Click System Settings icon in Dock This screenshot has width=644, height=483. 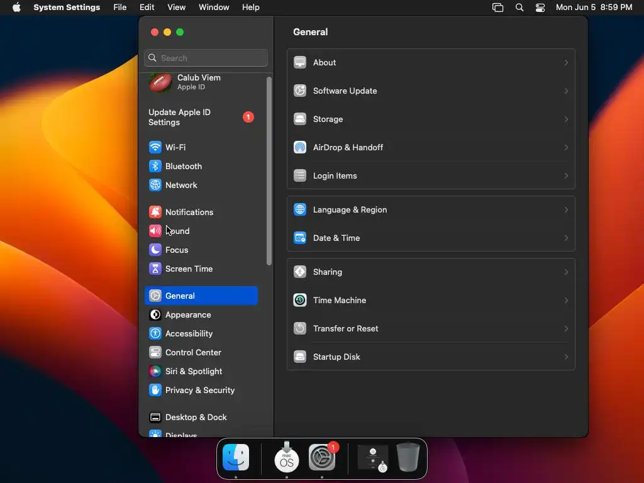click(322, 457)
